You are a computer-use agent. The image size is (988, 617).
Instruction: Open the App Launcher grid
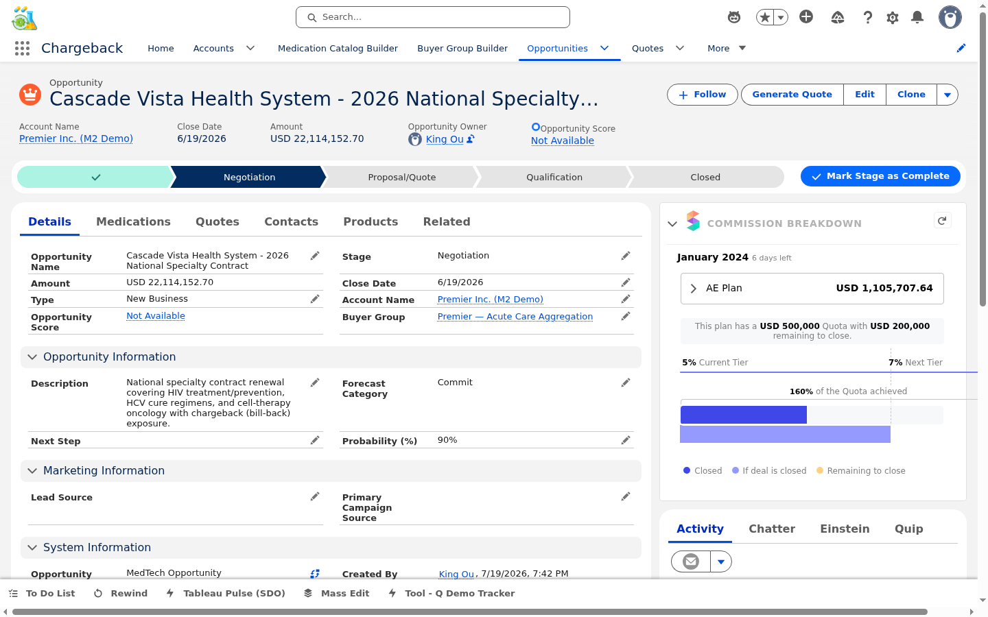[22, 48]
